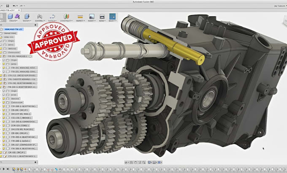Toggle visibility bulb of the Sketches folder
The height and width of the screenshot is (173, 287).
coord(1,48)
